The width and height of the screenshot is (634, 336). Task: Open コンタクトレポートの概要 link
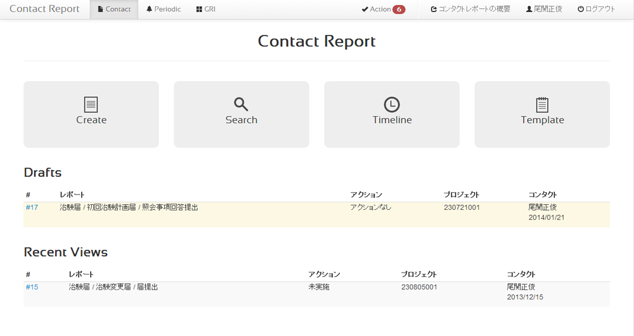pyautogui.click(x=470, y=10)
